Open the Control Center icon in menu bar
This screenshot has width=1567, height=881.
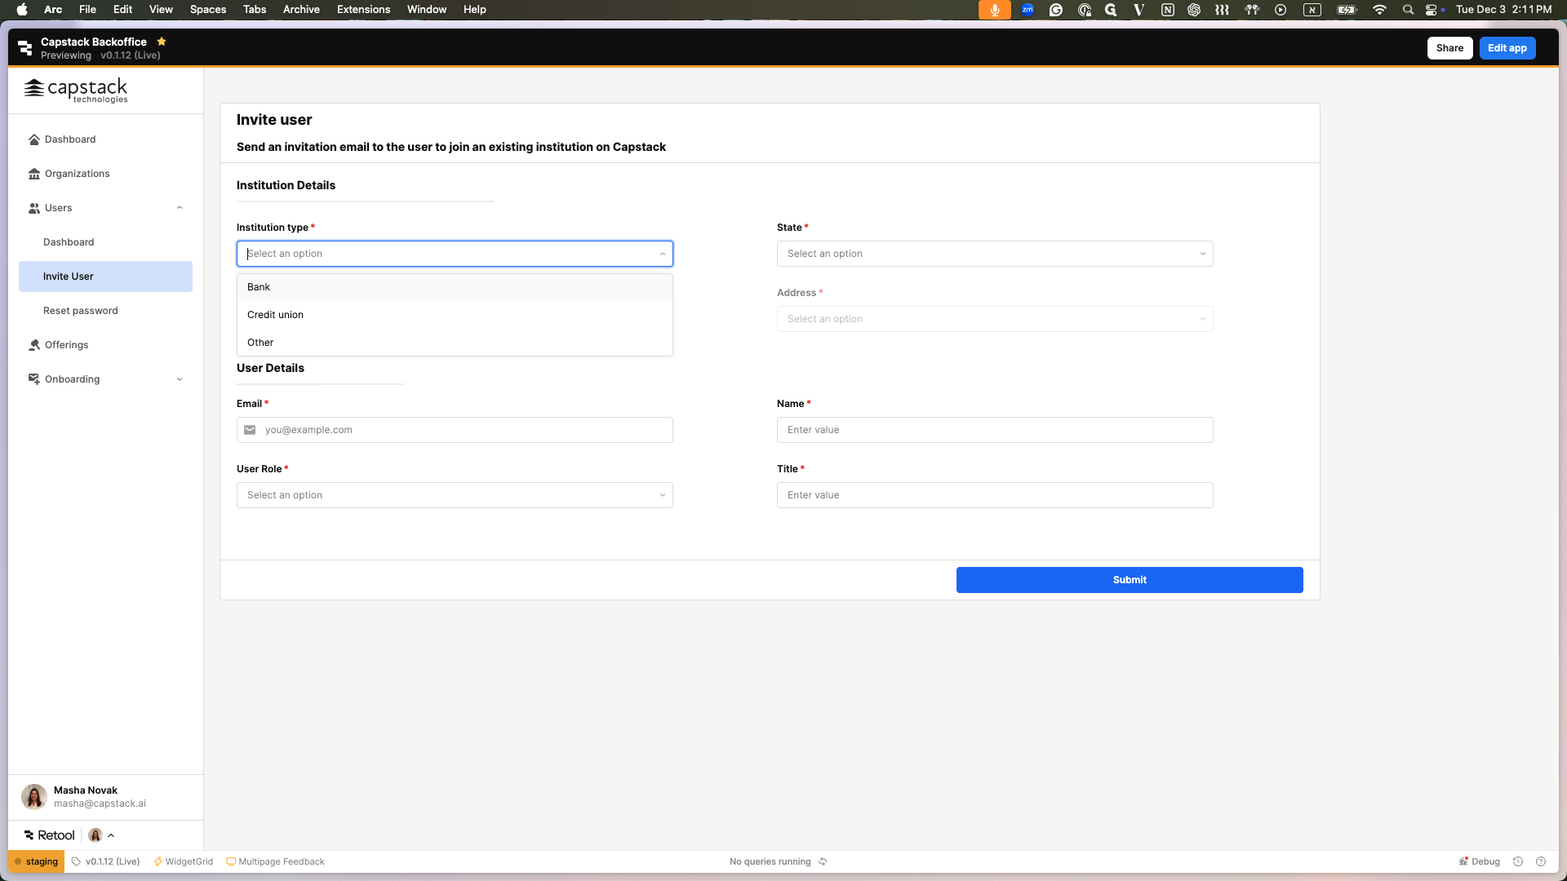1432,10
